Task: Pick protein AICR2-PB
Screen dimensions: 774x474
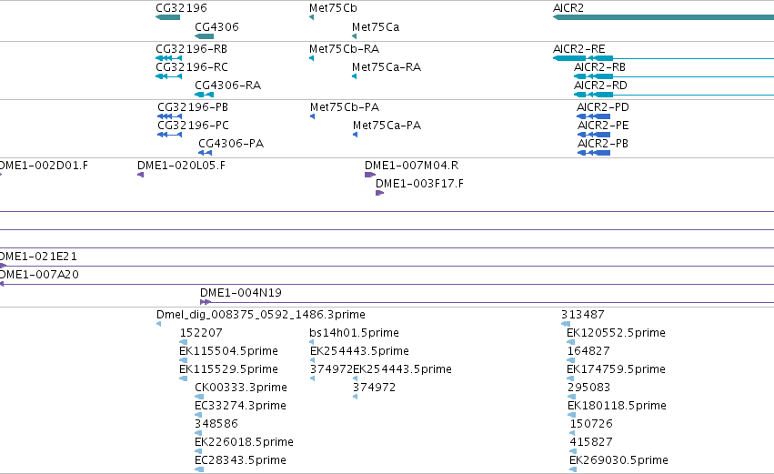Action: [594, 153]
